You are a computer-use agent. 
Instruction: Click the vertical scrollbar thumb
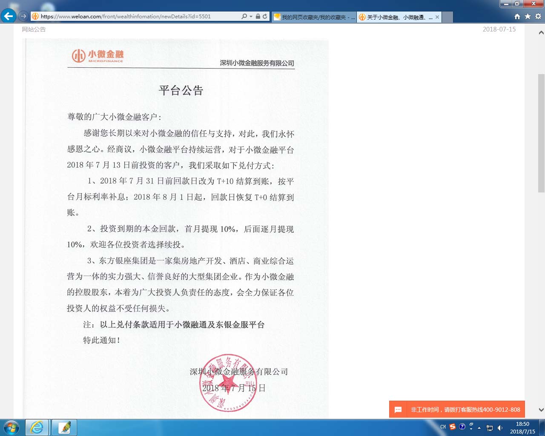coord(541,133)
